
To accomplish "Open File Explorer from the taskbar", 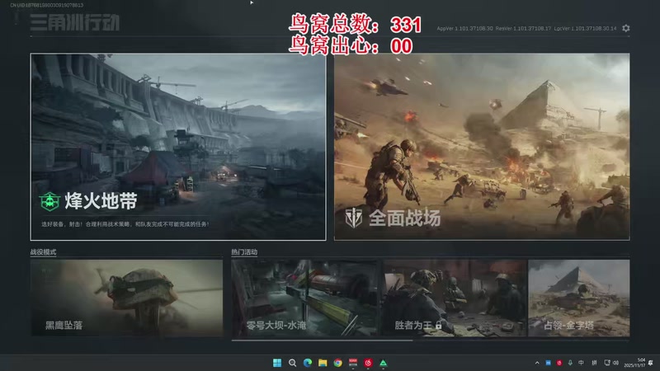I will coord(323,363).
